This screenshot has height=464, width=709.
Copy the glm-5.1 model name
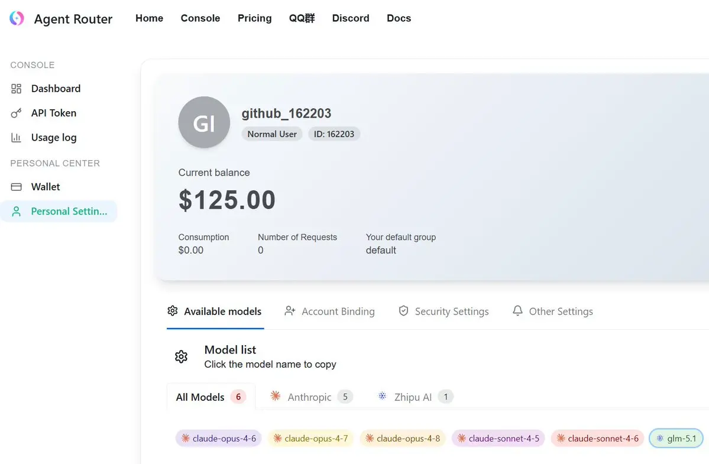tap(676, 438)
